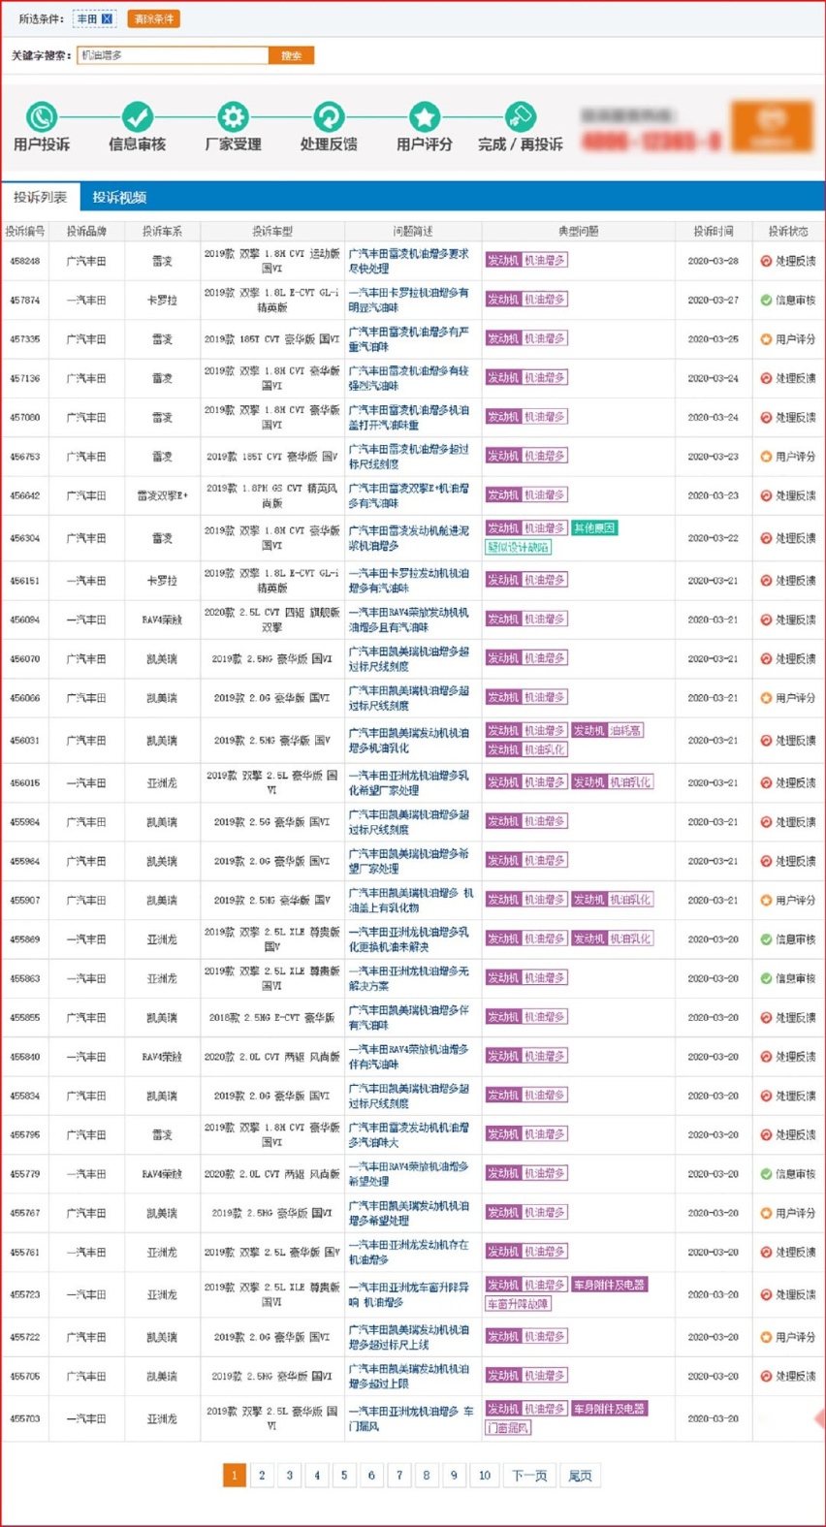Click the 用户投诉 phone step icon
Image resolution: width=826 pixels, height=1527 pixels.
tap(42, 117)
